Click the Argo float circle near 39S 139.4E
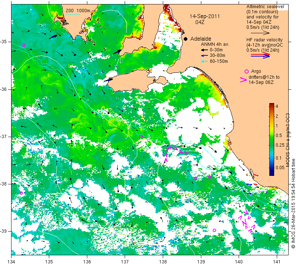 pyautogui.click(x=214, y=231)
